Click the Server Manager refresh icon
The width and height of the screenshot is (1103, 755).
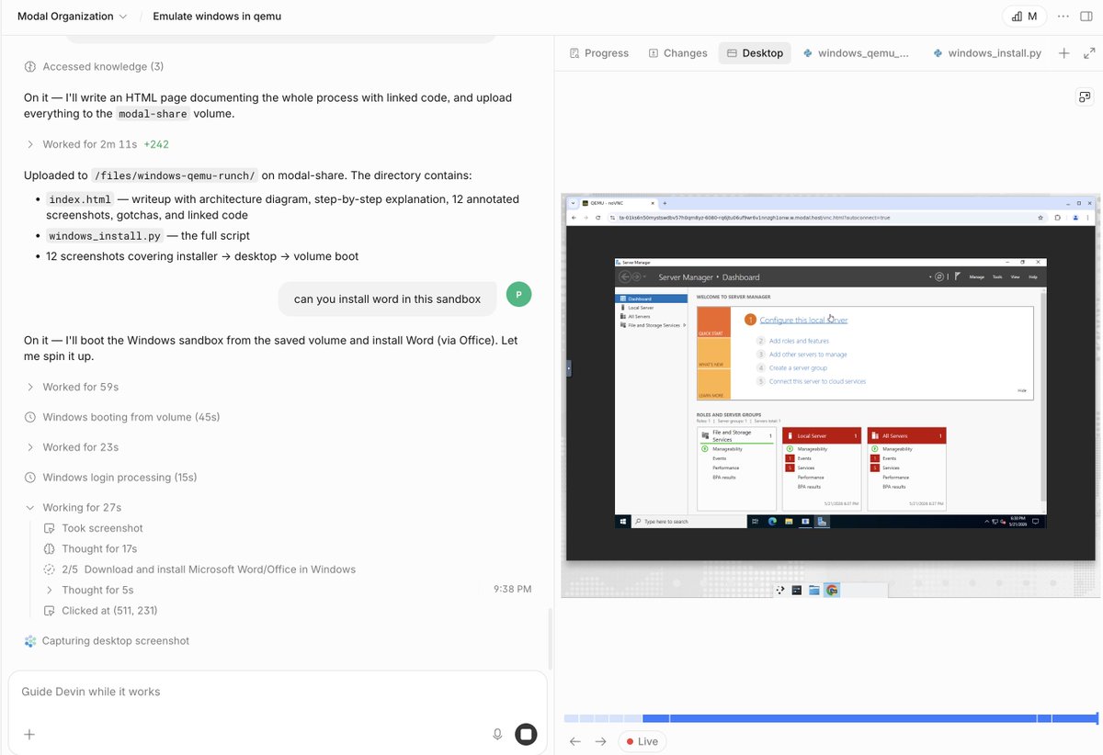click(940, 276)
